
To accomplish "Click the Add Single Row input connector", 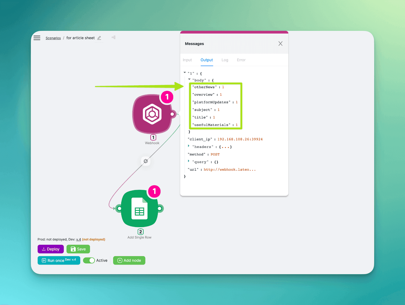I will point(119,209).
